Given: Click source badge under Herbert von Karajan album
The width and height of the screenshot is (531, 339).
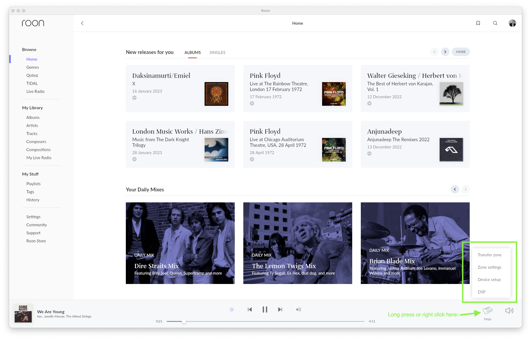Looking at the screenshot, I should [x=369, y=103].
